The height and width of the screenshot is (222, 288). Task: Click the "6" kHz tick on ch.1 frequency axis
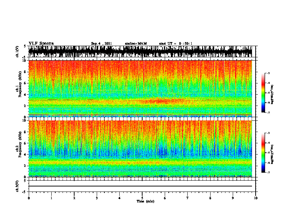point(25,83)
